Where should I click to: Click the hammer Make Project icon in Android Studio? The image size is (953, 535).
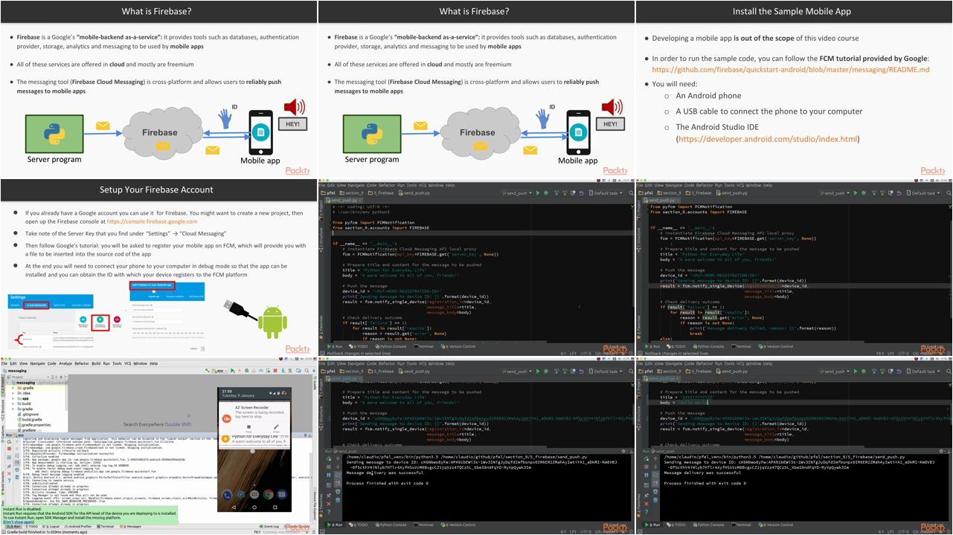(x=207, y=371)
